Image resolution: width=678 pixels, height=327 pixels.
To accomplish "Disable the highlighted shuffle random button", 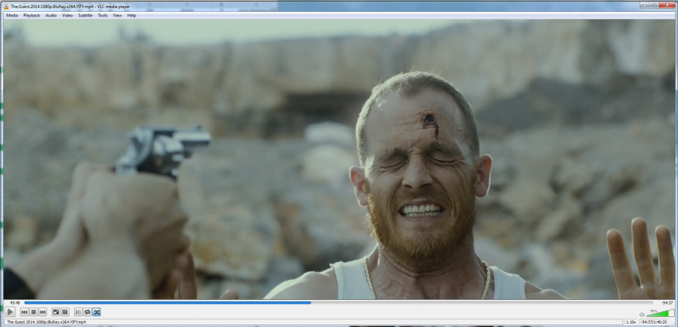I will click(97, 312).
